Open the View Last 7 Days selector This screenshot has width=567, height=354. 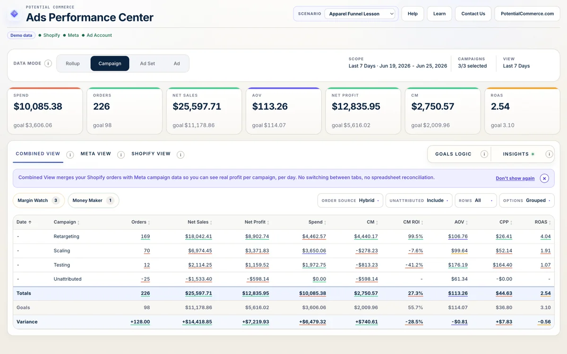[x=516, y=63]
